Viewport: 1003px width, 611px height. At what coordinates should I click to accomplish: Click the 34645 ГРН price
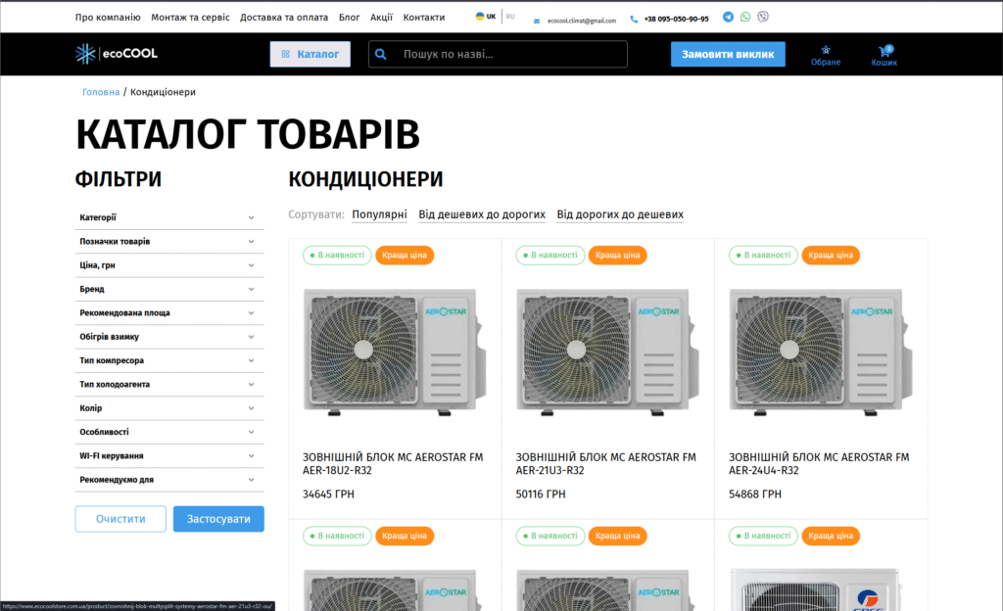(328, 494)
